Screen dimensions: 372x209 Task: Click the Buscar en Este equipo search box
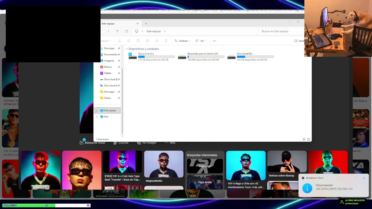(x=280, y=31)
